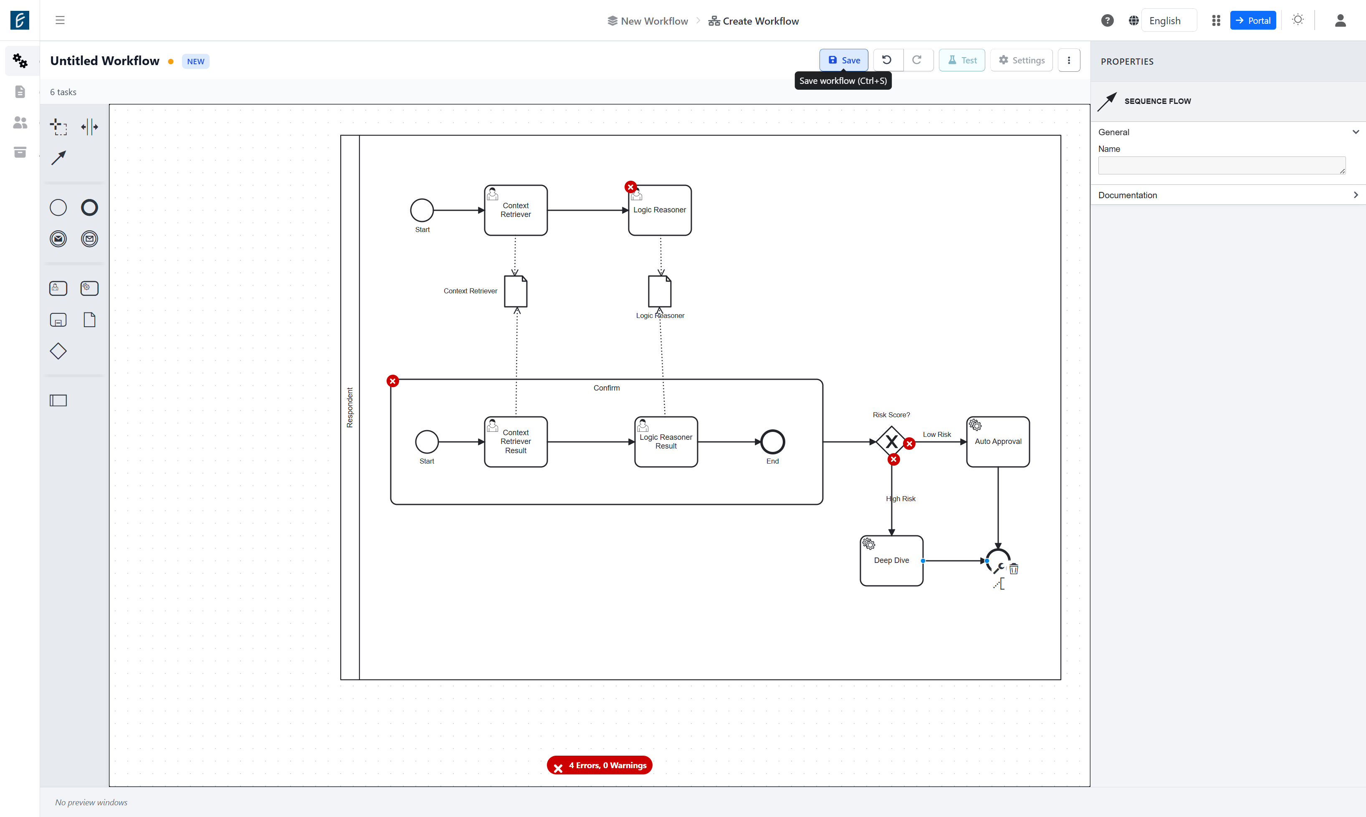
Task: Add a data object from palette
Action: click(x=89, y=320)
